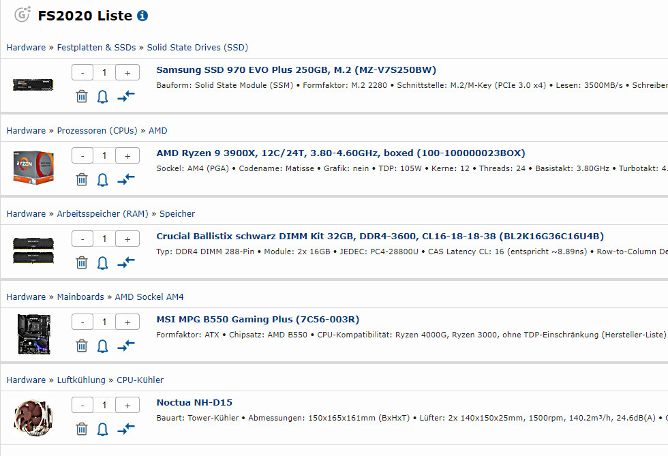Image resolution: width=668 pixels, height=456 pixels.
Task: Click the quantity field for MSI MPG B550
Action: coord(104,322)
